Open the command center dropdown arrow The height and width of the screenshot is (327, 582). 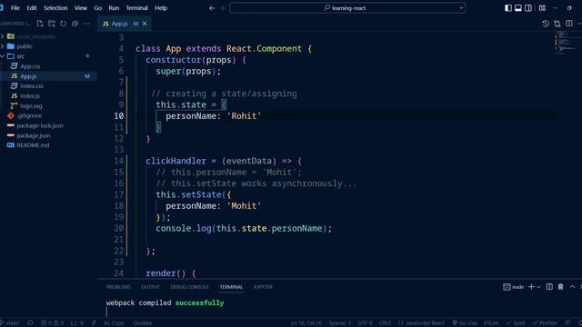pyautogui.click(x=461, y=8)
